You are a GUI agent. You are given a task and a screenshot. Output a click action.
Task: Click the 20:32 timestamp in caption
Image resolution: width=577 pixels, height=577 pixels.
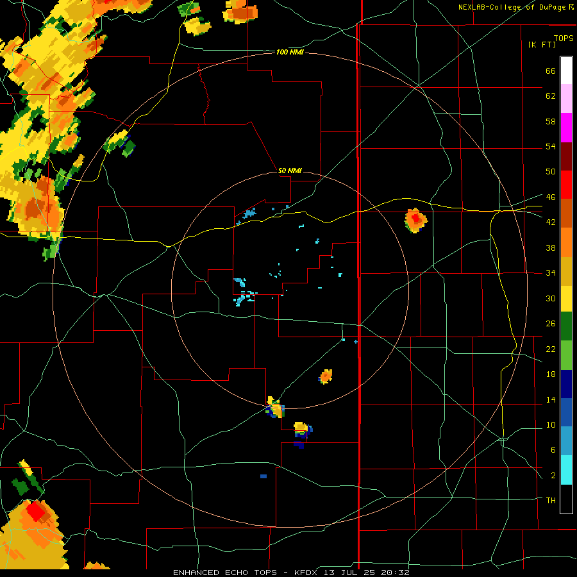coord(396,573)
